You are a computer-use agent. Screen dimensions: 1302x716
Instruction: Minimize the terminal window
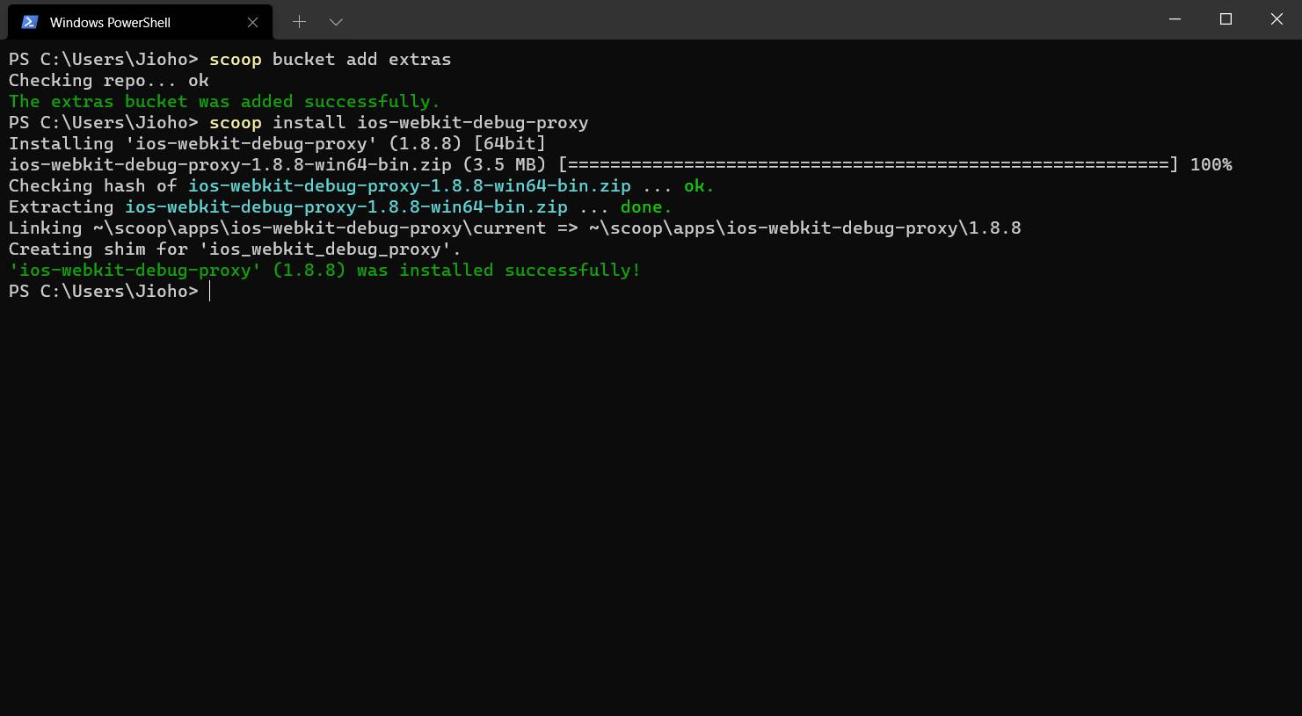[1175, 19]
